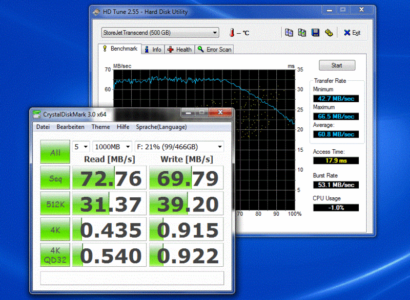Viewport: 410px width, 300px height.
Task: Click the HD Tune title bar icon
Action: 96,12
